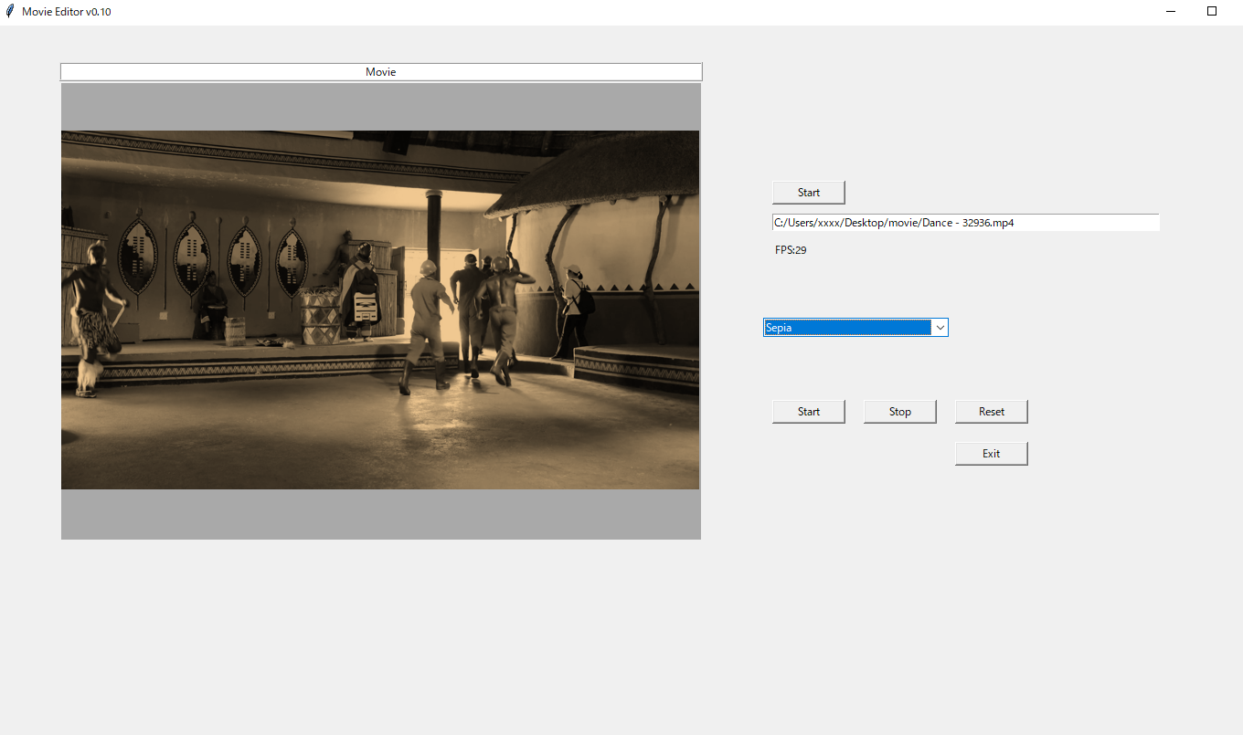Maximize the Movie Editor window
Viewport: 1243px width, 735px height.
click(x=1212, y=12)
